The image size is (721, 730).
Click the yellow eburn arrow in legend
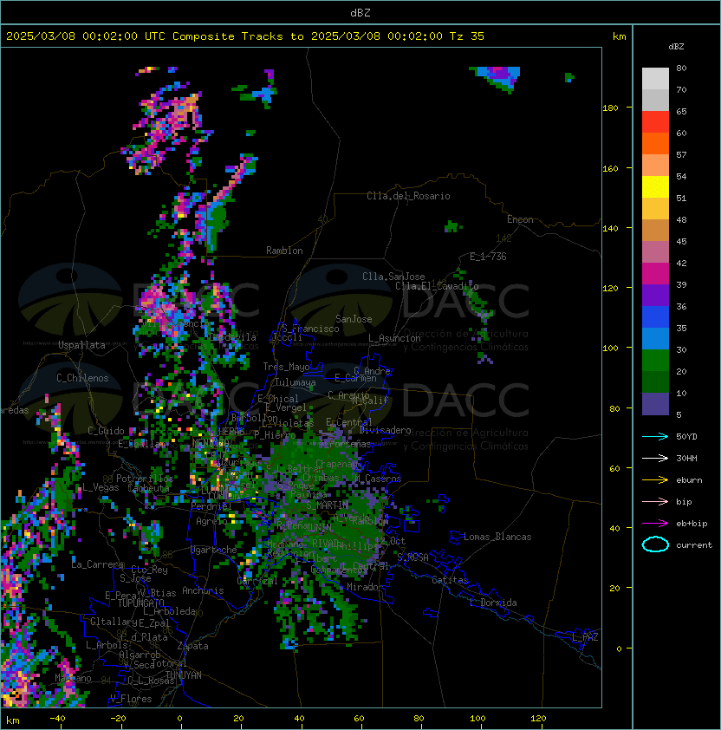click(x=655, y=480)
